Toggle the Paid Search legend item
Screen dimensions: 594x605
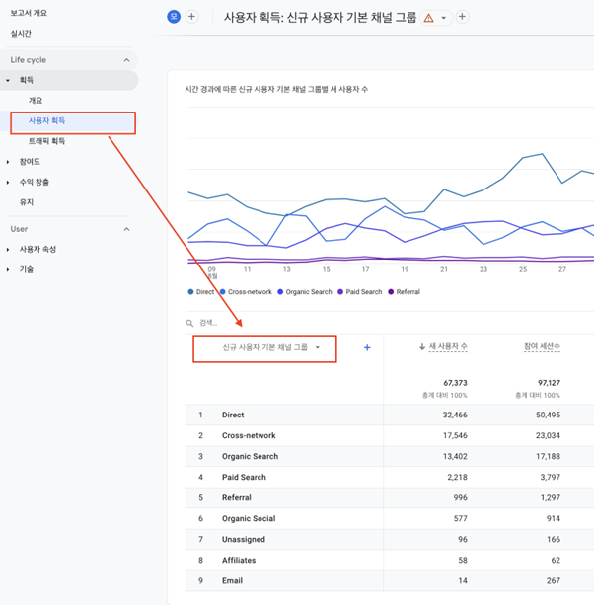pos(360,292)
